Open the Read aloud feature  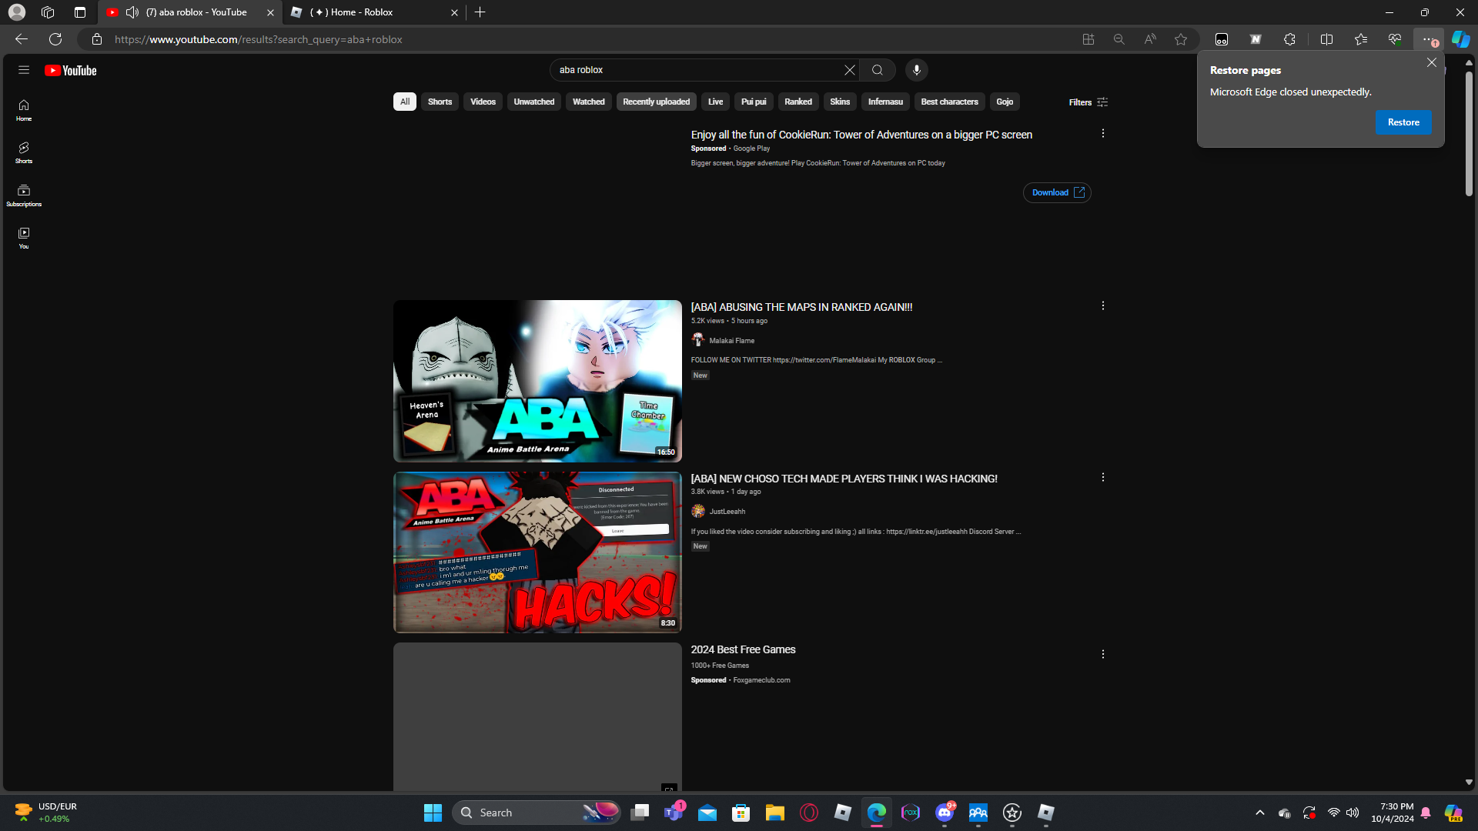coord(1150,39)
